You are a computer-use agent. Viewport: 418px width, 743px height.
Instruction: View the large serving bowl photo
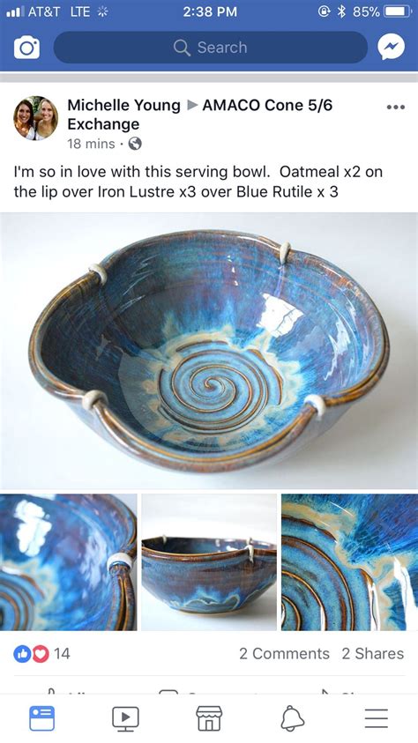click(x=209, y=351)
